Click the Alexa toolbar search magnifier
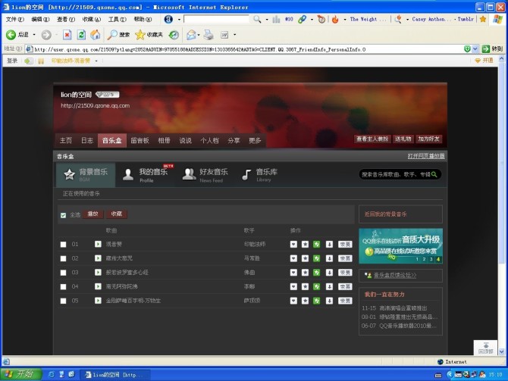 pos(257,20)
